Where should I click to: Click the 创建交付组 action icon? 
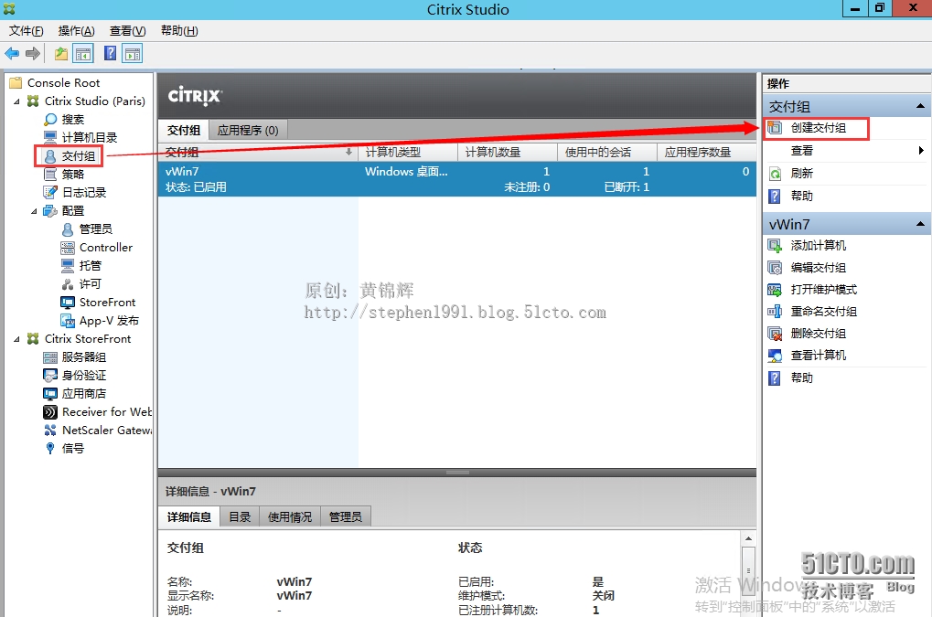[775, 128]
